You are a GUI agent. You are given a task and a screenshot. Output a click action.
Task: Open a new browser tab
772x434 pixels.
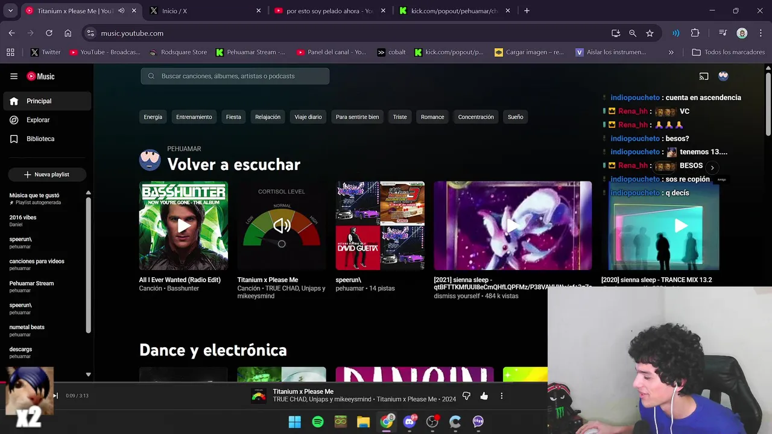click(x=527, y=11)
